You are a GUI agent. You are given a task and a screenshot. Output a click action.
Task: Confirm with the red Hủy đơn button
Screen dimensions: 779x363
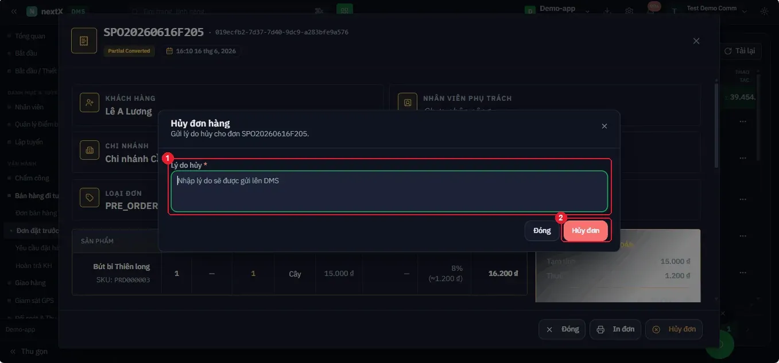(x=586, y=231)
